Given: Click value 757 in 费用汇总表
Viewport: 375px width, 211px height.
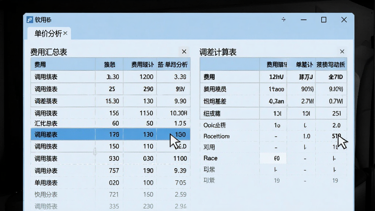Looking at the screenshot, I should pyautogui.click(x=114, y=171).
